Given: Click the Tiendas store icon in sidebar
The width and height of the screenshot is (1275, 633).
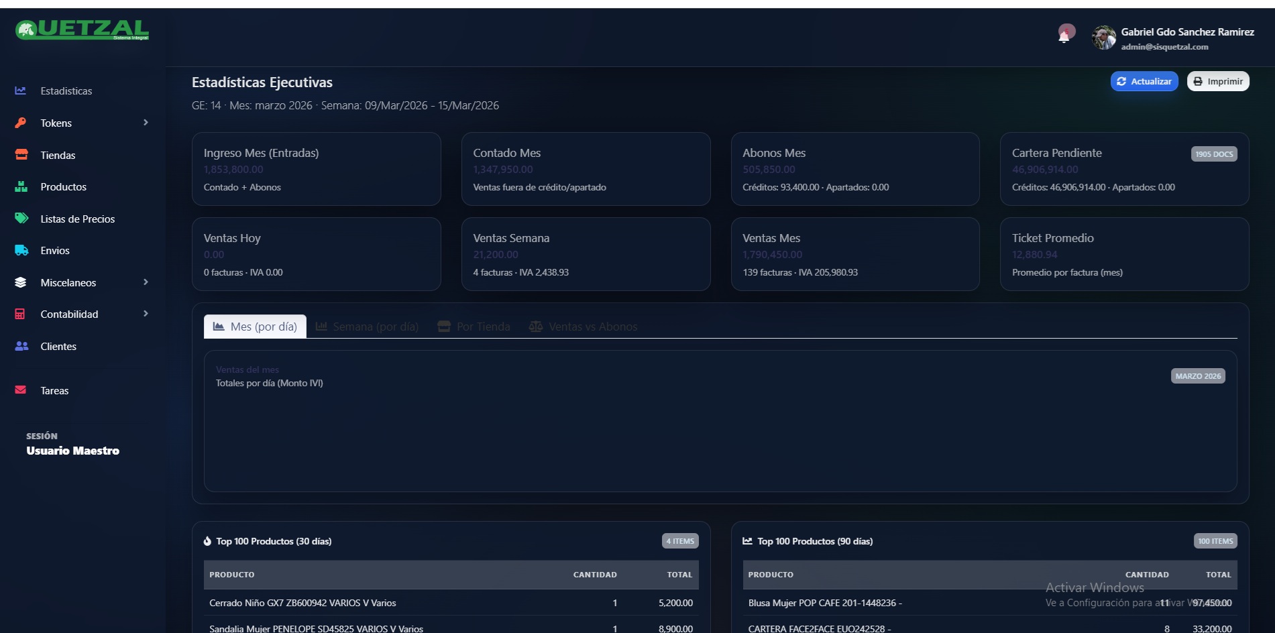Looking at the screenshot, I should [x=20, y=155].
